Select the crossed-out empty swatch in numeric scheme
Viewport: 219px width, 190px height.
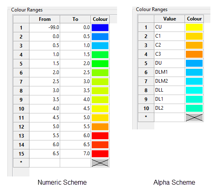click(x=100, y=163)
